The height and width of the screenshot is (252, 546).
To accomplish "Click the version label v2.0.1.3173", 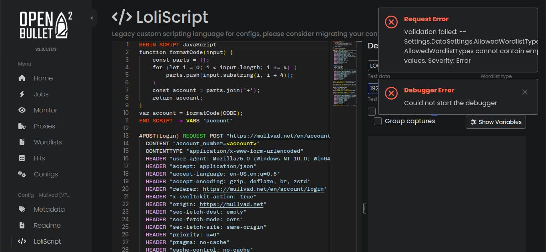I will [46, 49].
